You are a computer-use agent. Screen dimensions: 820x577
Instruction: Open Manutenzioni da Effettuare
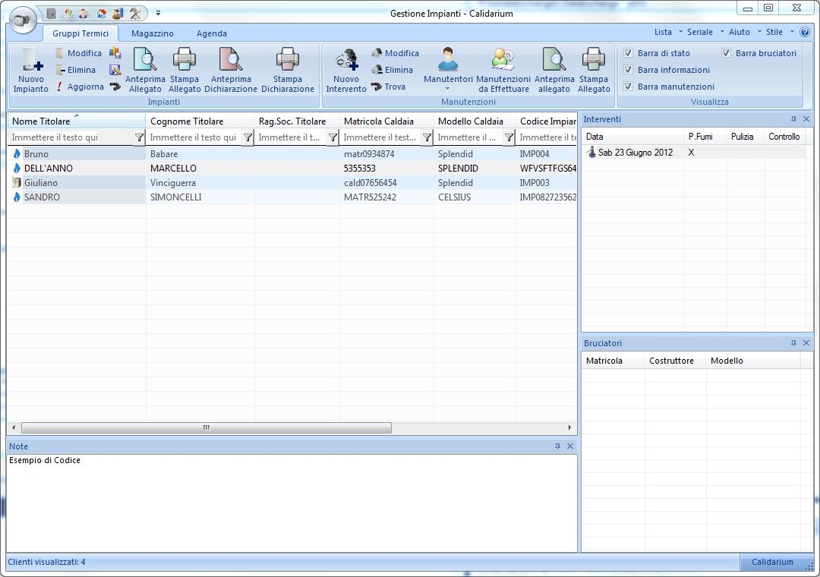(503, 70)
